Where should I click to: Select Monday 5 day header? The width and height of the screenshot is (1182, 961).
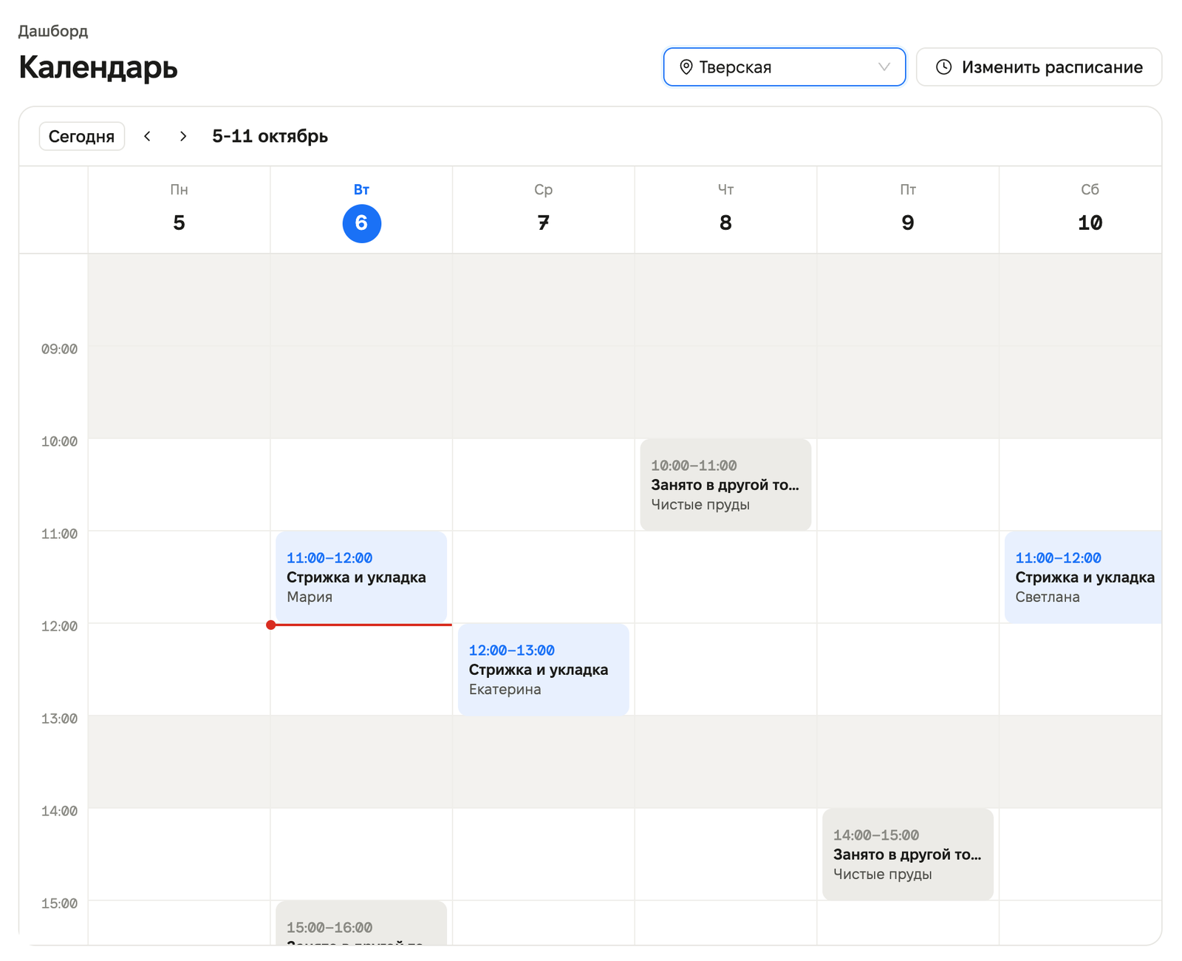pos(179,210)
